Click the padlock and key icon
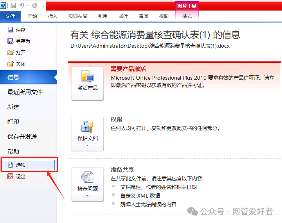The height and width of the screenshot is (223, 282). pos(87,127)
